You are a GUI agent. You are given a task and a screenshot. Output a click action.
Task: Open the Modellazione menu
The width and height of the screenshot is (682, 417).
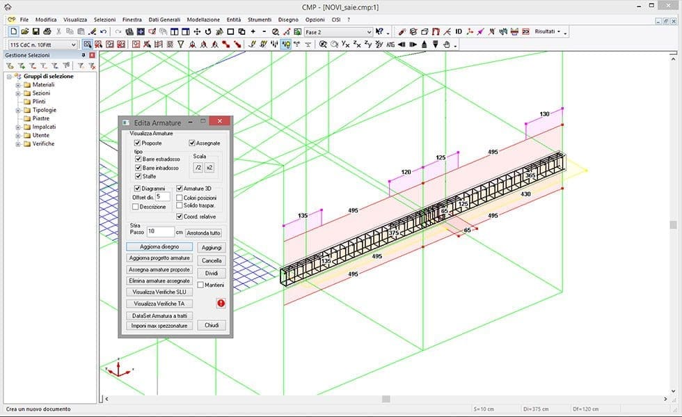(x=203, y=19)
